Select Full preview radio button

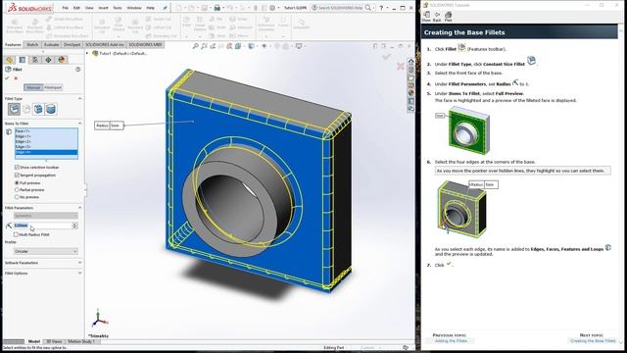pyautogui.click(x=17, y=183)
